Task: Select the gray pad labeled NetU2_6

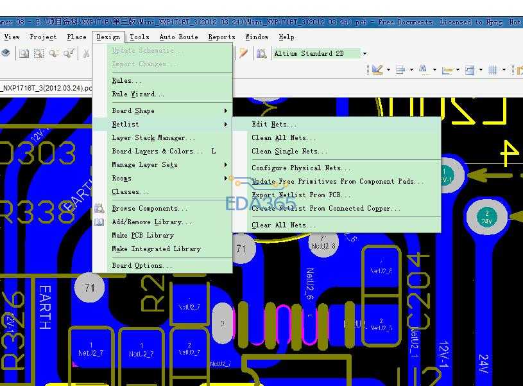Action: [323, 243]
